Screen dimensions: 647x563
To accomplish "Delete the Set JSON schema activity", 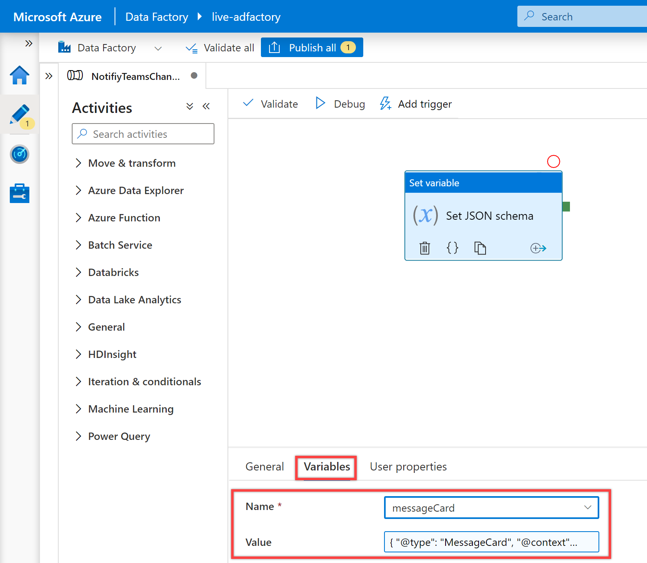I will pyautogui.click(x=425, y=248).
